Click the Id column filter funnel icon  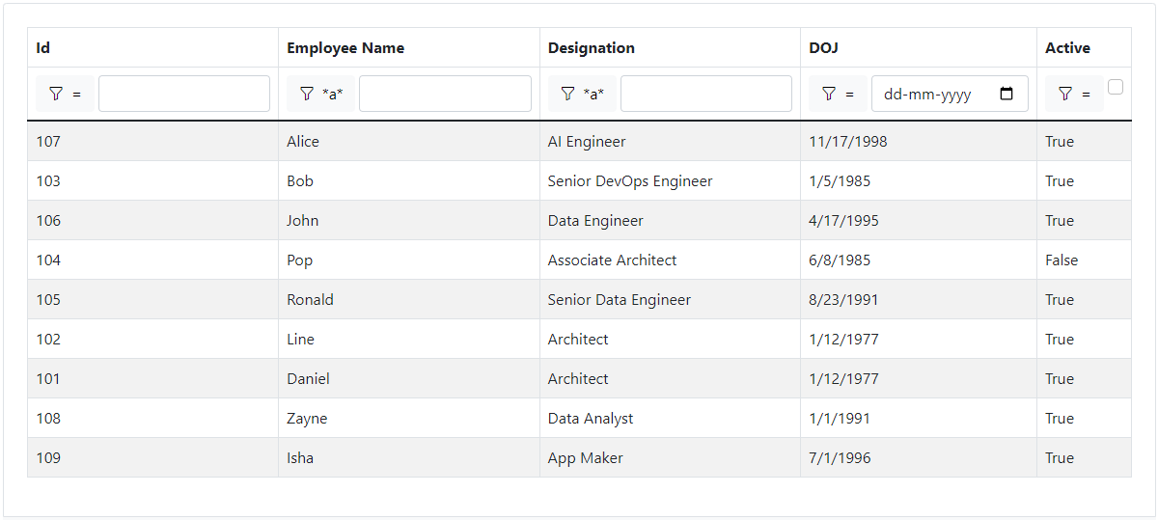click(x=56, y=94)
